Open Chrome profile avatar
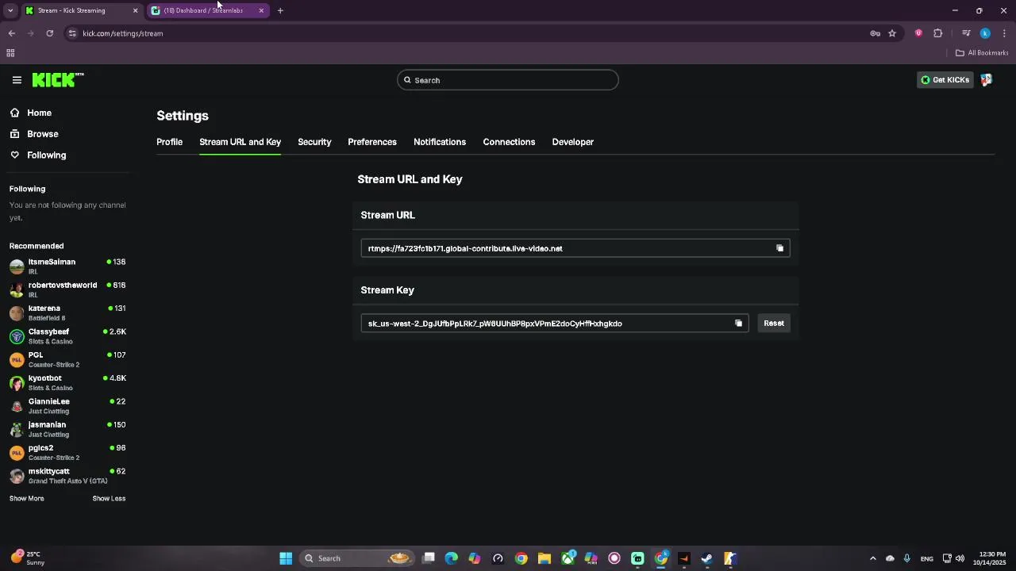The width and height of the screenshot is (1016, 571). (985, 33)
